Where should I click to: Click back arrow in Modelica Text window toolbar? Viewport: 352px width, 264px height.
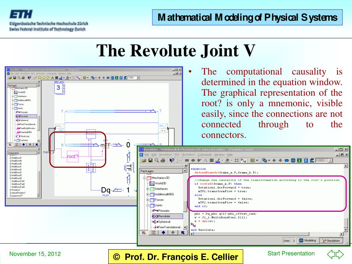click(274, 160)
